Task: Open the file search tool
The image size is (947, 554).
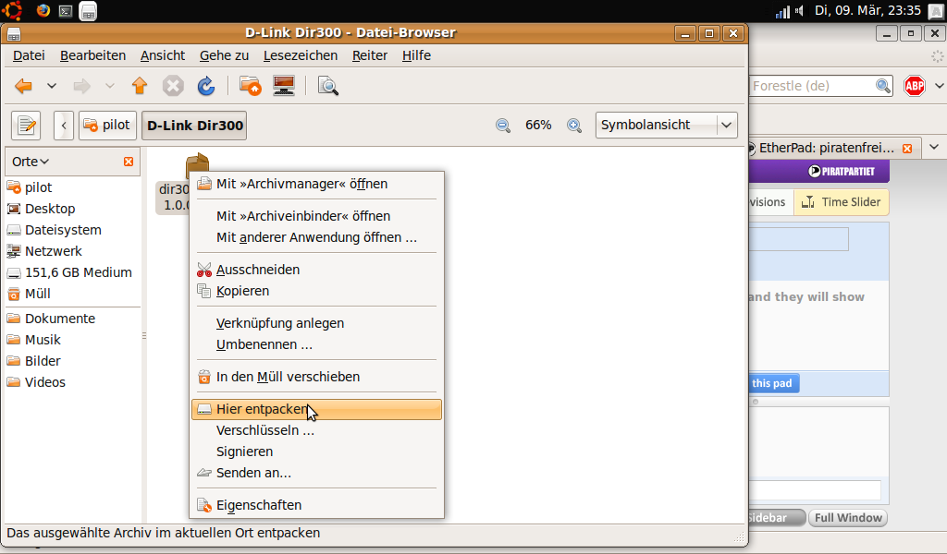Action: pos(327,86)
